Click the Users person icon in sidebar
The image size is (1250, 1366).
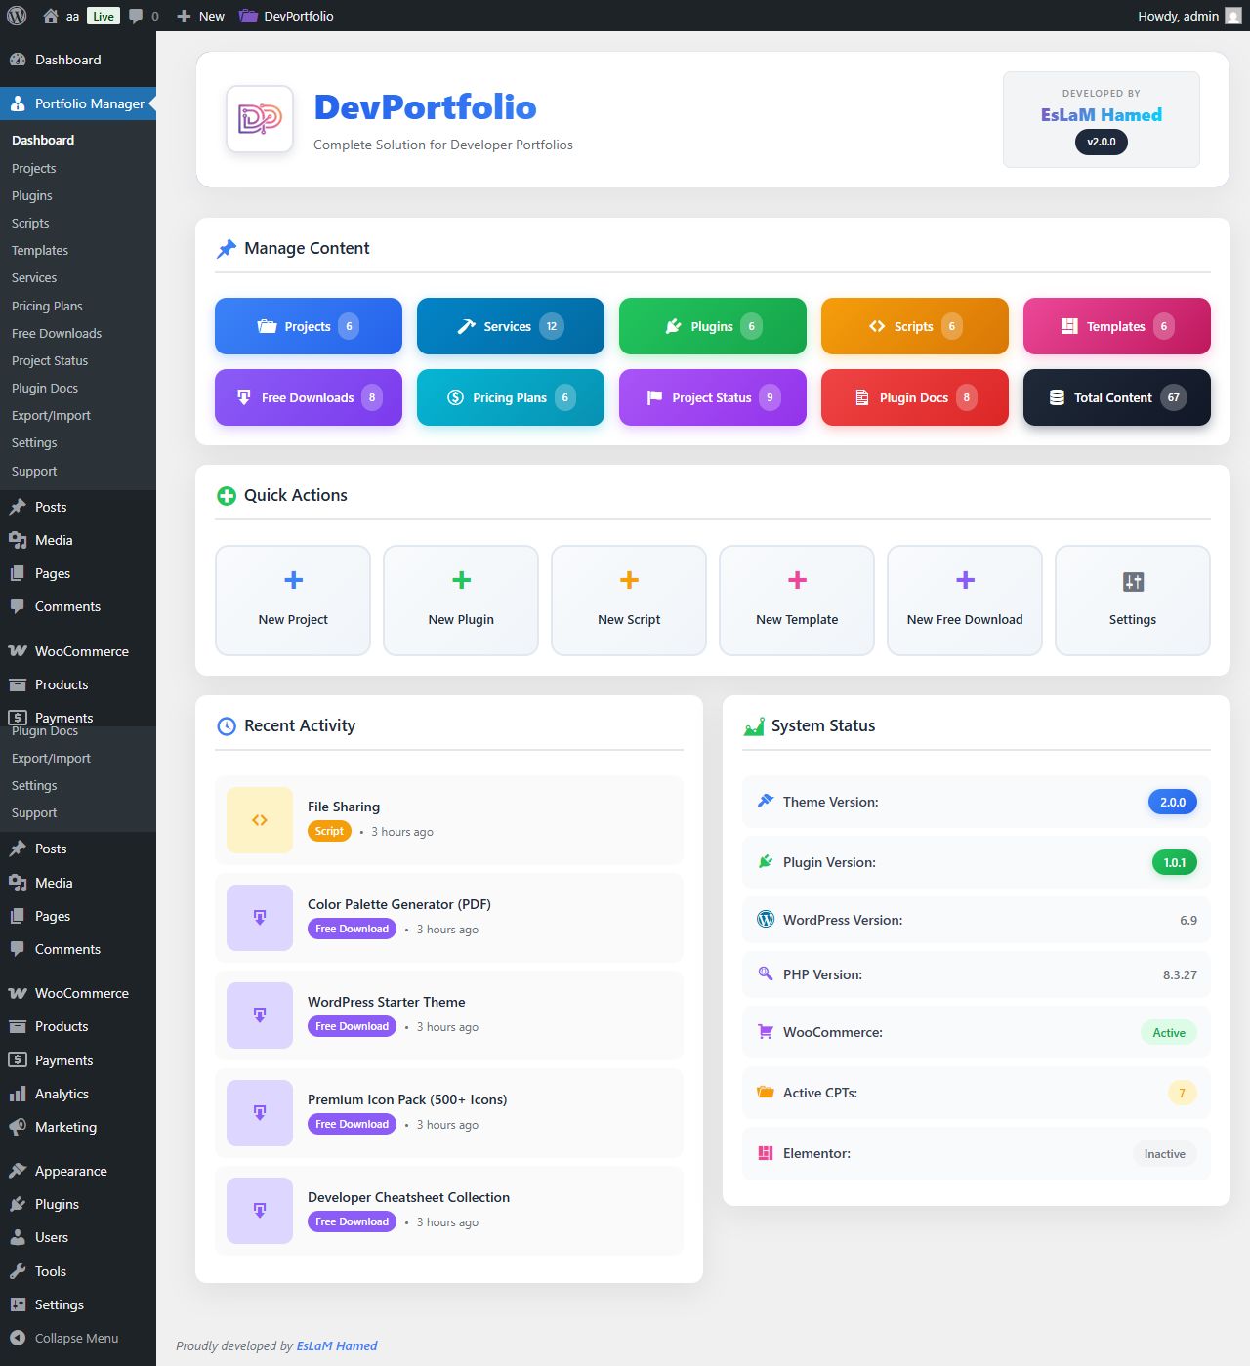tap(18, 1237)
